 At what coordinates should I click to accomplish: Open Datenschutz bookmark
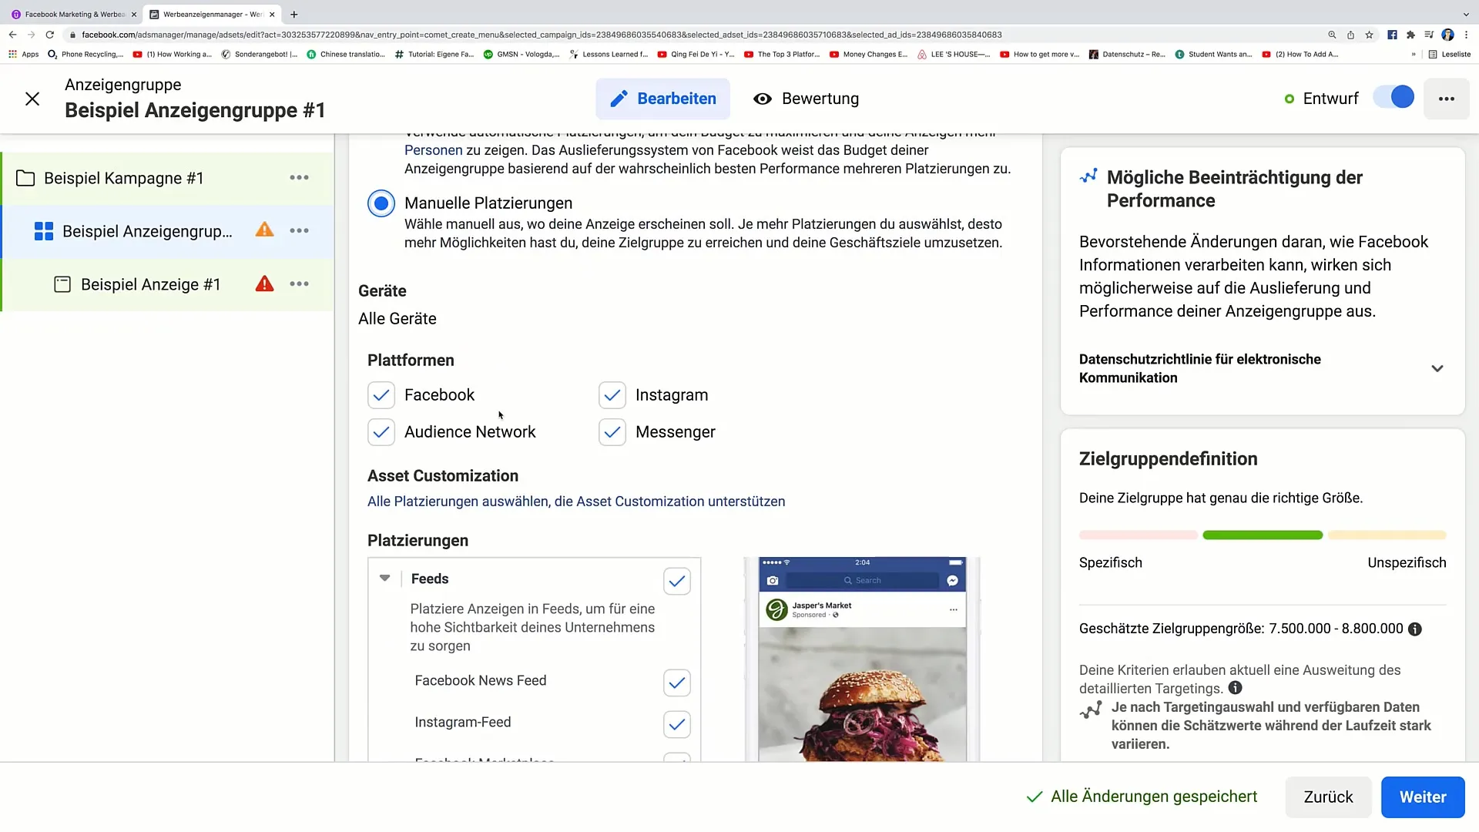(x=1127, y=54)
